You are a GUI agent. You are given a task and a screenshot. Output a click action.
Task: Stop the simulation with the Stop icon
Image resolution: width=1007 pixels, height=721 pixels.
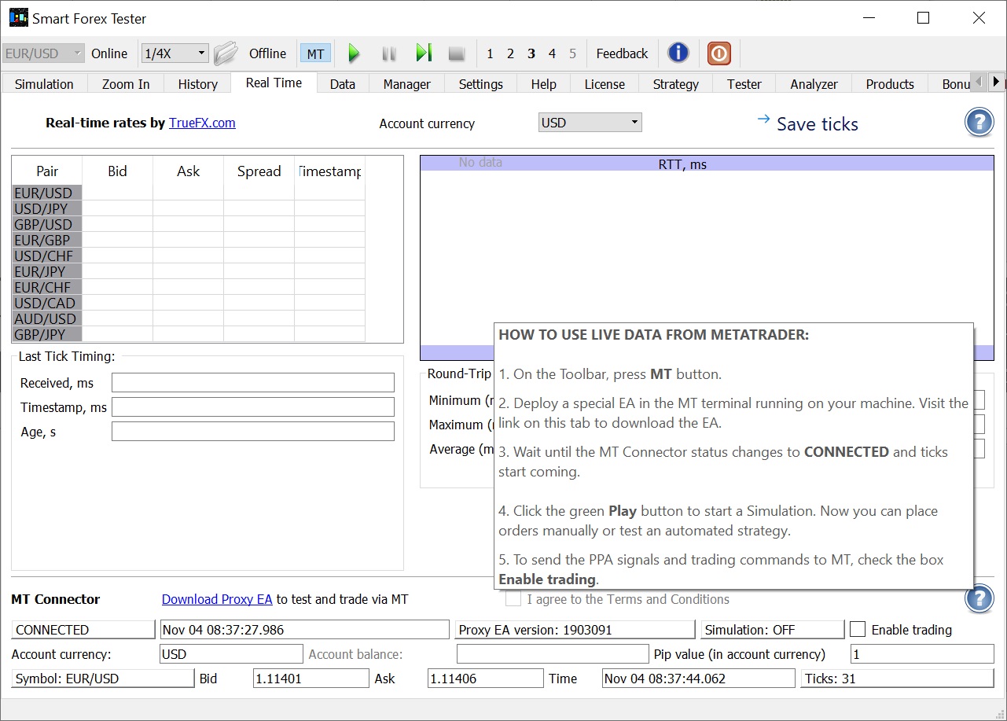457,53
